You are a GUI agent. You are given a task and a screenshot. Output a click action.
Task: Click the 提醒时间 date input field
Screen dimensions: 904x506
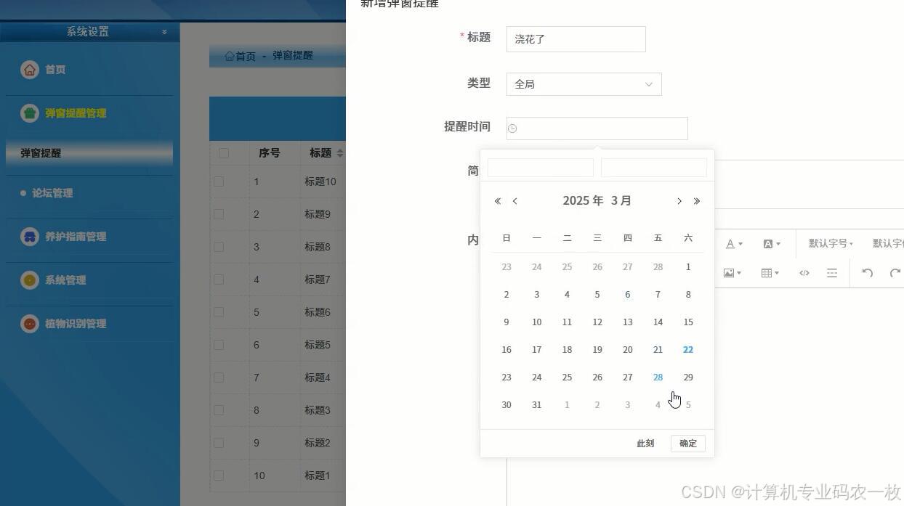pos(597,128)
